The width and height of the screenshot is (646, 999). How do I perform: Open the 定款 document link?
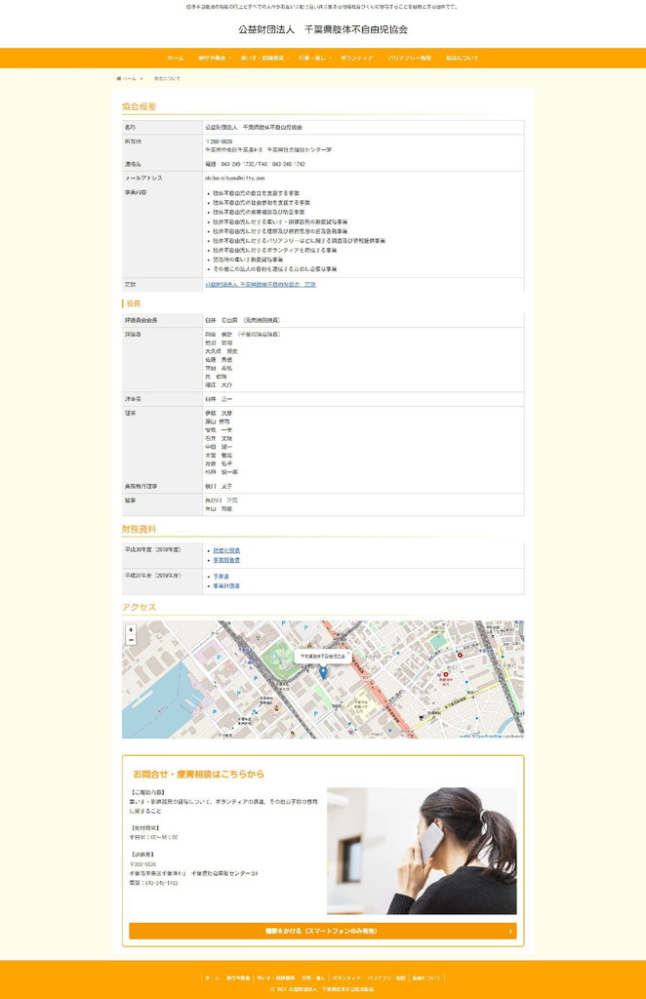260,284
